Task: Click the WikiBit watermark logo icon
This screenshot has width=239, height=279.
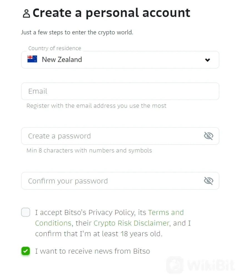Action: (175, 265)
